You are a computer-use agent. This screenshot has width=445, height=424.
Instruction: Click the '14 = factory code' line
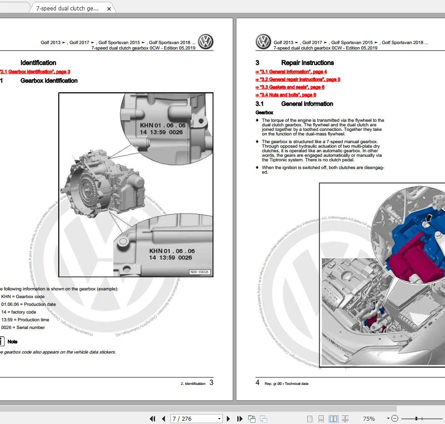(19, 312)
